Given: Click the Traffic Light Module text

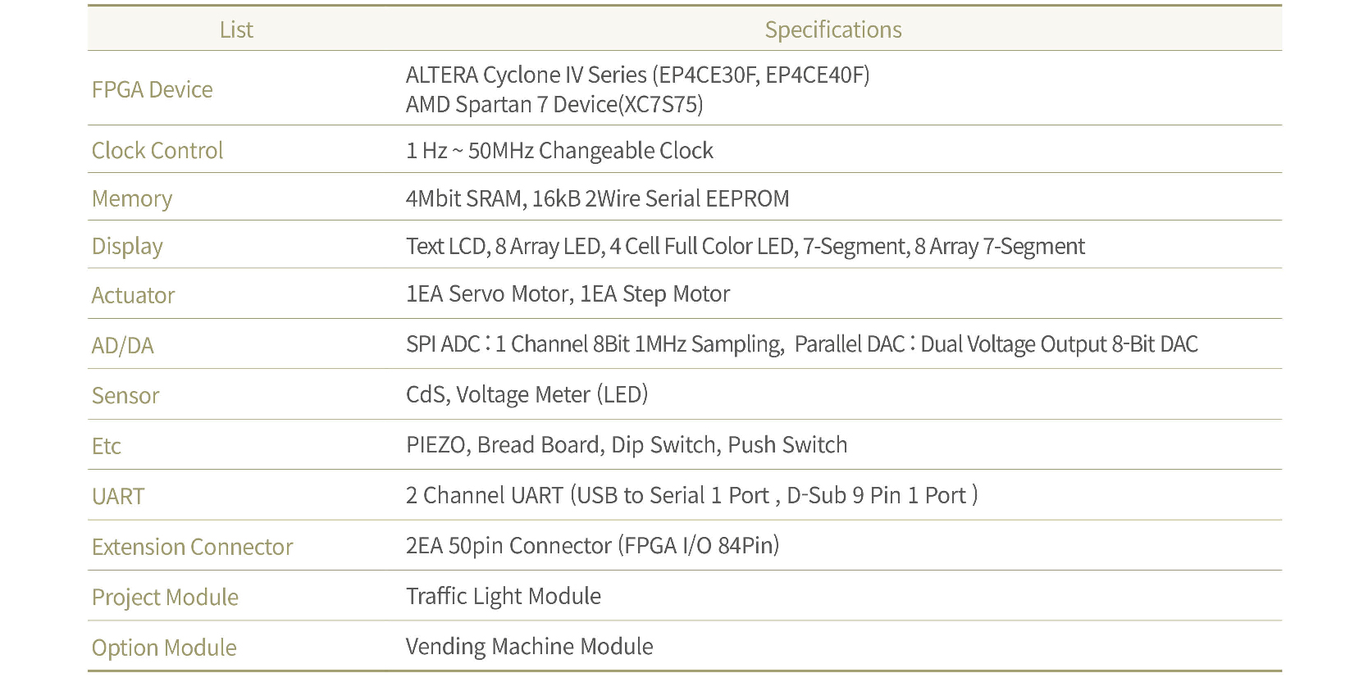Looking at the screenshot, I should click(x=503, y=596).
